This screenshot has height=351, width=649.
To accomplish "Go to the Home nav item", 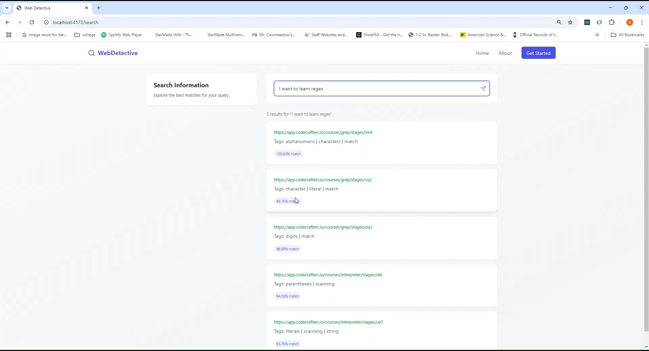I will pos(482,53).
